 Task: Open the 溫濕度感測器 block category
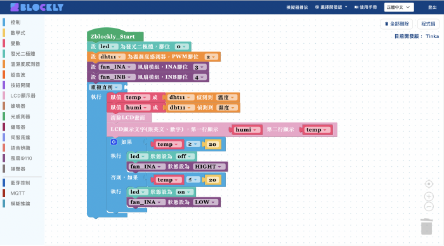[x=25, y=64]
